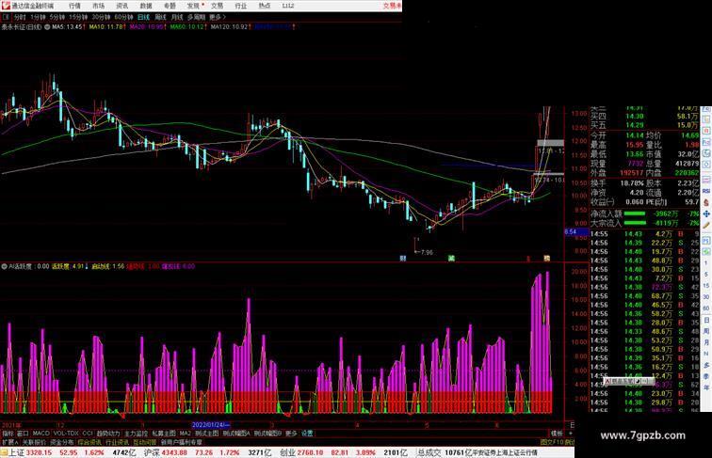Expand the 更多 periods list
712x458 pixels.
[x=218, y=17]
